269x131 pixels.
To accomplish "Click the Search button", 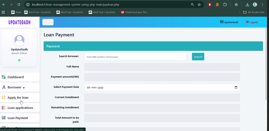I will point(198,57).
